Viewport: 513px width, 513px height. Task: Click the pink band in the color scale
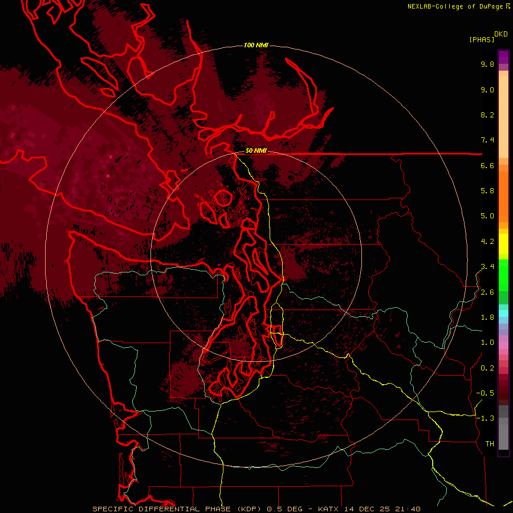(503, 345)
